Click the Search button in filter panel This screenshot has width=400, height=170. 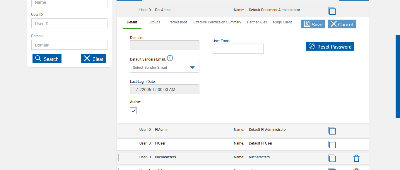pyautogui.click(x=47, y=59)
